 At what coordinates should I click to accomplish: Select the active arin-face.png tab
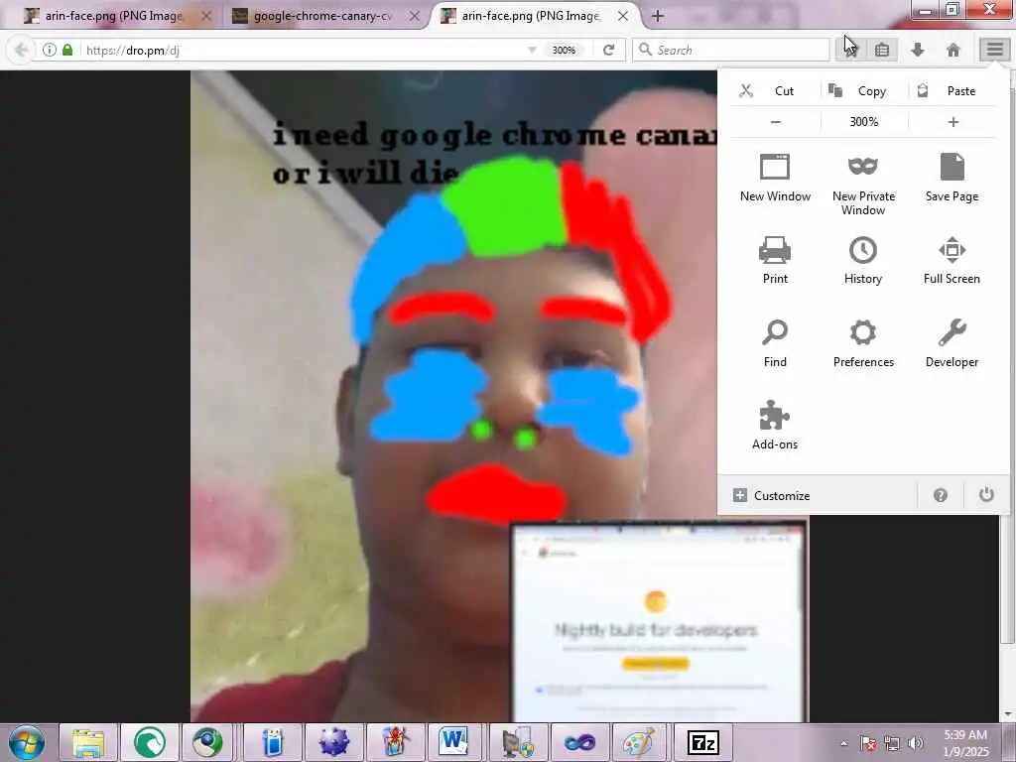point(532,16)
